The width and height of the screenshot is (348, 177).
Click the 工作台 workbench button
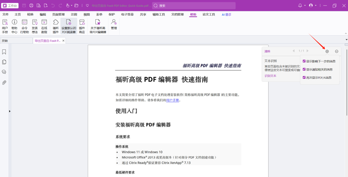[10, 6]
